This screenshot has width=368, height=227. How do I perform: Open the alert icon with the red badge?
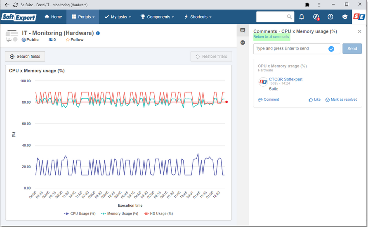pos(316,17)
